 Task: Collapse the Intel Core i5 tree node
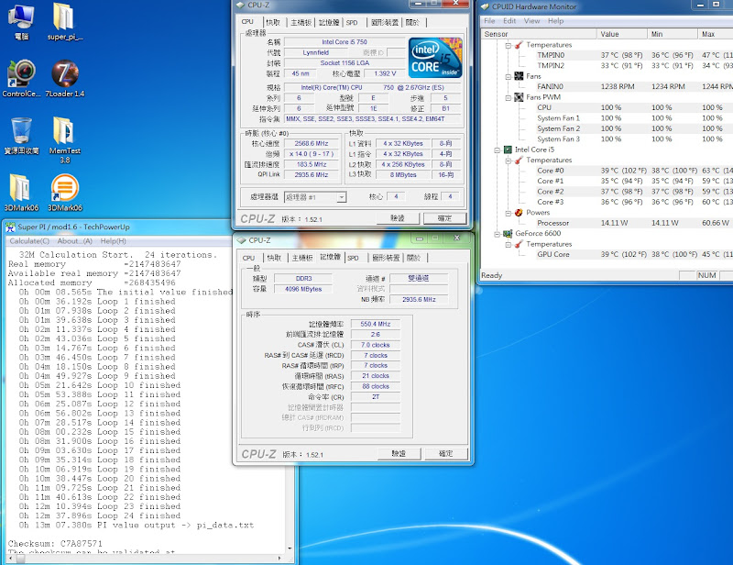(498, 150)
